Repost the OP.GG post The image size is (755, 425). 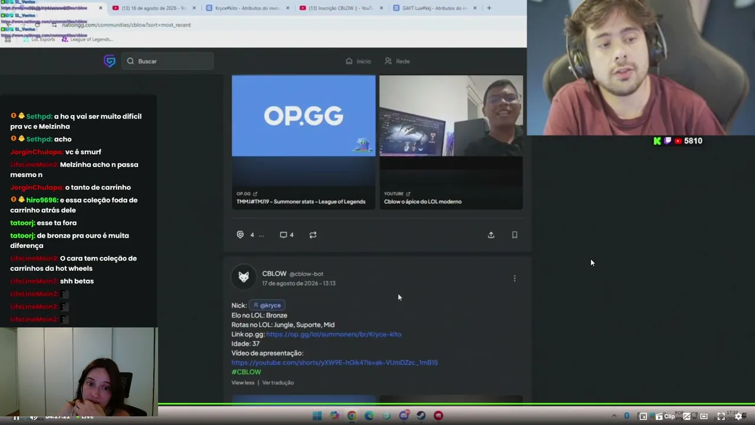313,234
